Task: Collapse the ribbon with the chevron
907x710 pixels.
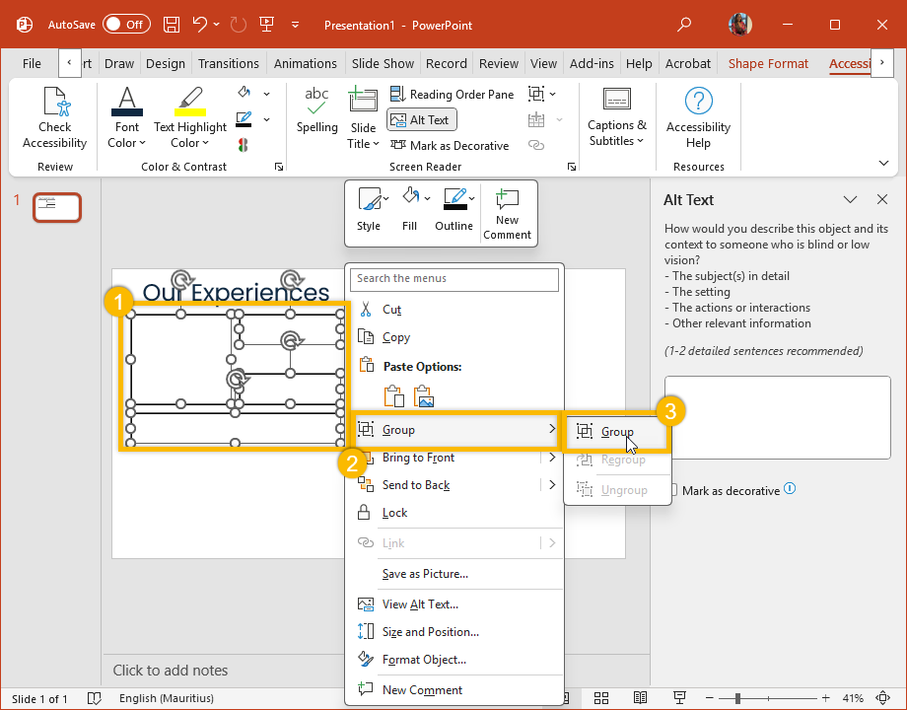Action: (882, 163)
